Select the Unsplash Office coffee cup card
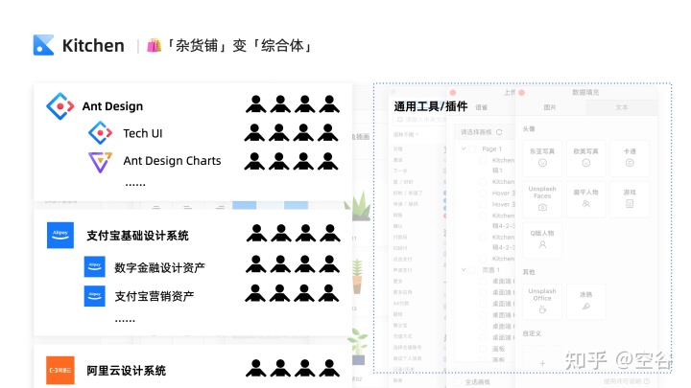This screenshot has height=388, width=691. coord(542,302)
